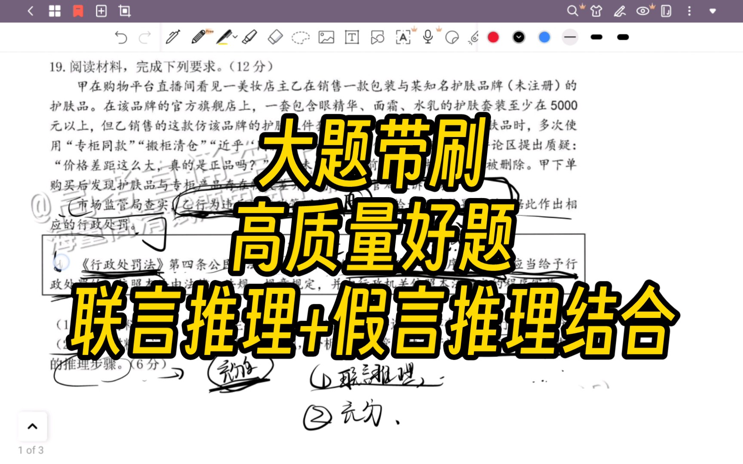Undo the last stroke
This screenshot has height=464, width=743.
point(121,38)
